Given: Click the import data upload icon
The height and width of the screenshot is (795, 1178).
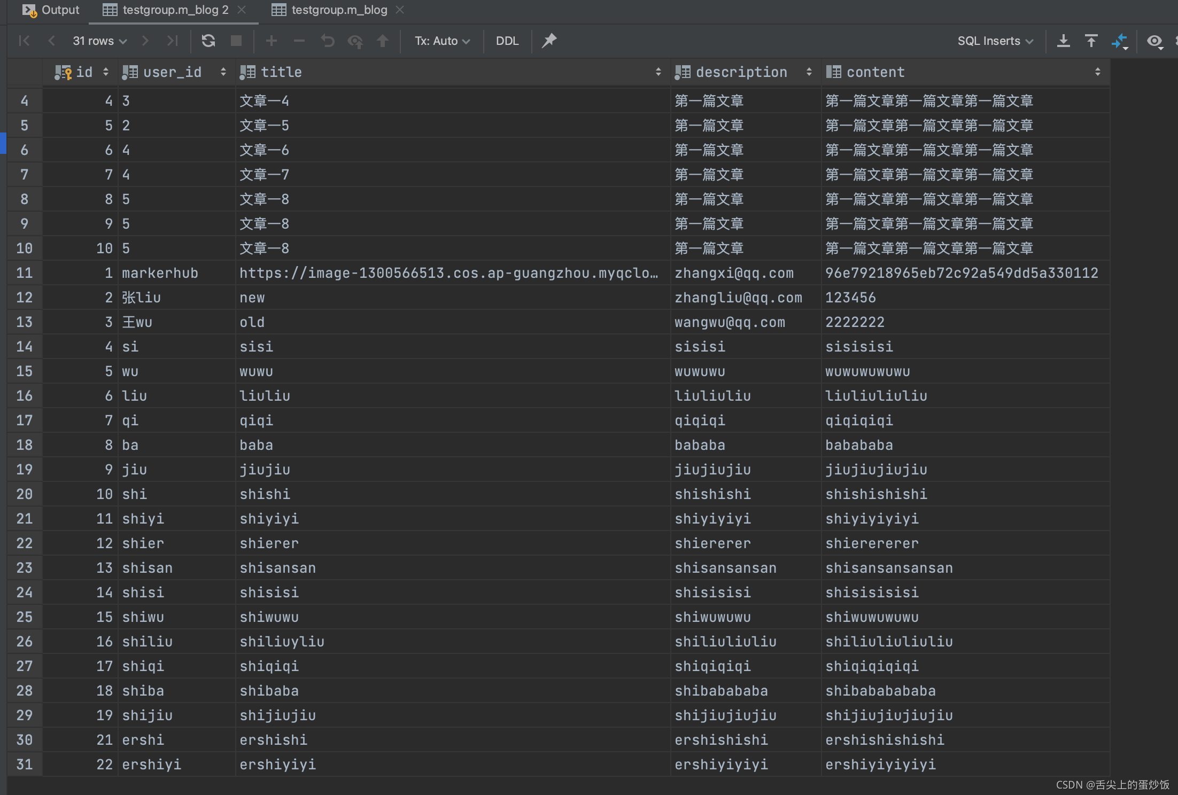Looking at the screenshot, I should click(1091, 41).
